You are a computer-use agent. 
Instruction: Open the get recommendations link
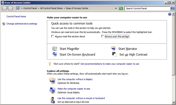(x=110, y=64)
